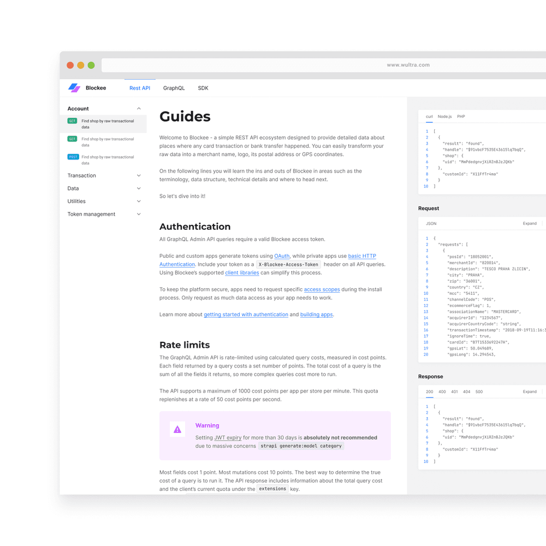Click the green traffic light browser control
546x546 pixels.
pos(91,64)
